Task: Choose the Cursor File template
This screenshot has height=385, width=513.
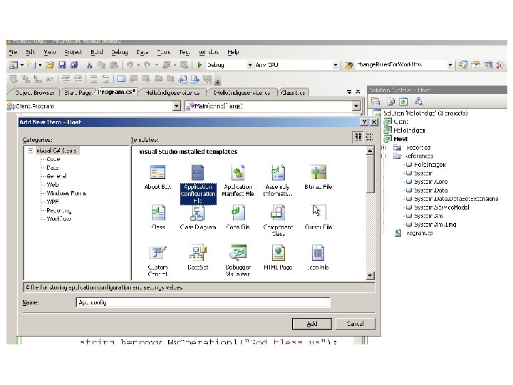Action: tap(318, 217)
